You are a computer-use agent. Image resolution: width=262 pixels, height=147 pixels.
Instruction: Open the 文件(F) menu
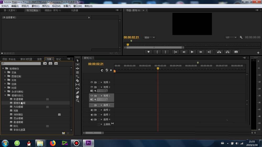pyautogui.click(x=5, y=6)
